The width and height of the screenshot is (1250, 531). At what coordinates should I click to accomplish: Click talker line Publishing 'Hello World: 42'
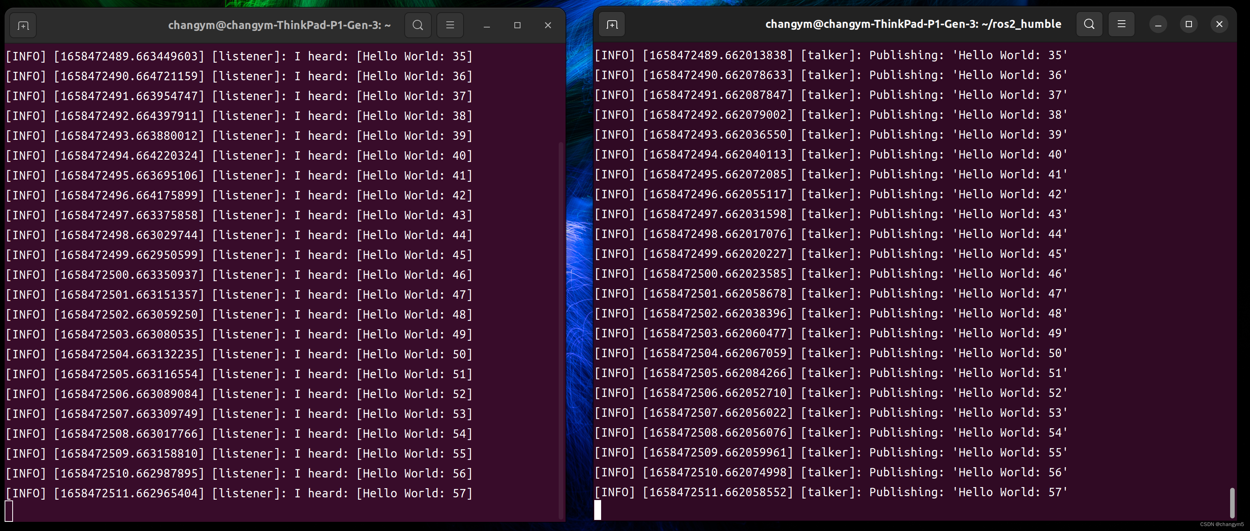click(x=831, y=194)
